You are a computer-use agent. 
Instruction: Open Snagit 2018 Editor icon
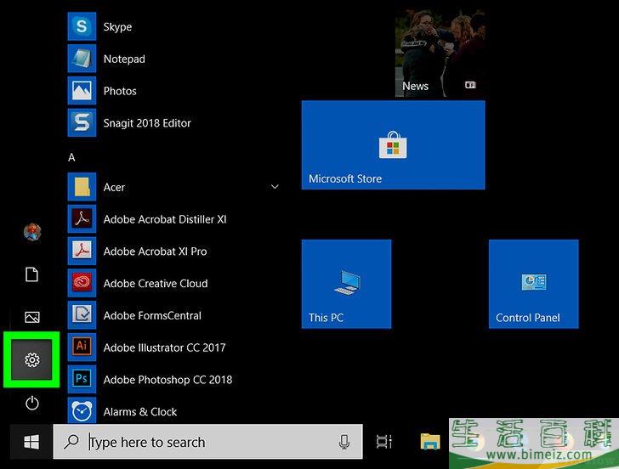pos(82,122)
